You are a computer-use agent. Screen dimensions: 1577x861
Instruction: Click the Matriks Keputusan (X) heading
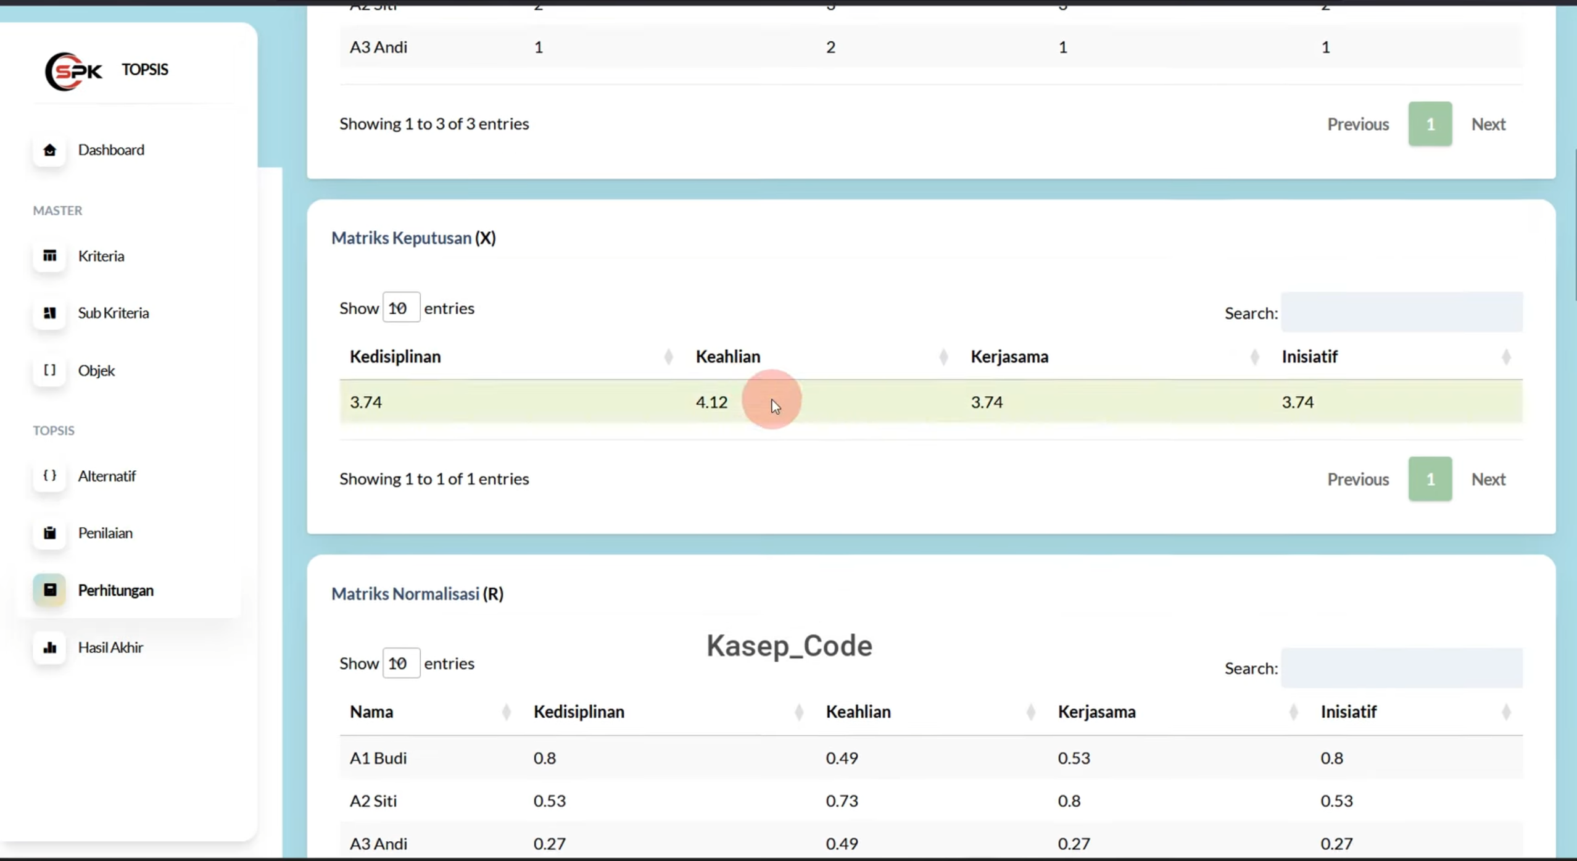(x=413, y=238)
